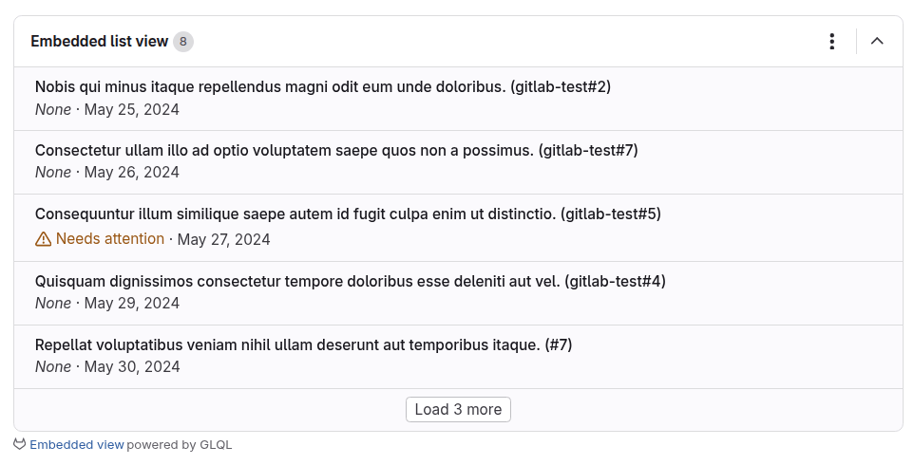Click the warning triangle icon

point(43,239)
